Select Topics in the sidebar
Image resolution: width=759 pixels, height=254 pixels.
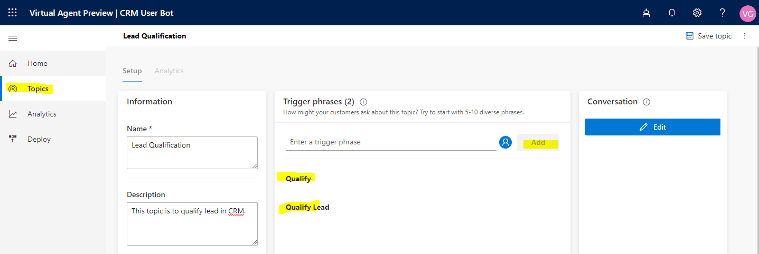point(38,89)
